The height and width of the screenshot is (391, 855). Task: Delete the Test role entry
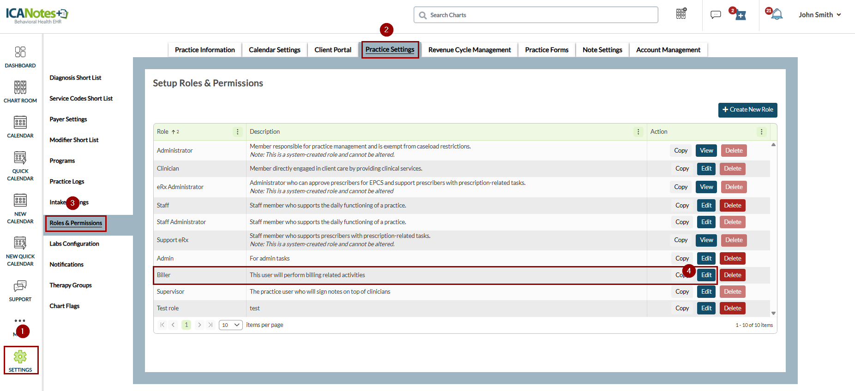coord(732,308)
